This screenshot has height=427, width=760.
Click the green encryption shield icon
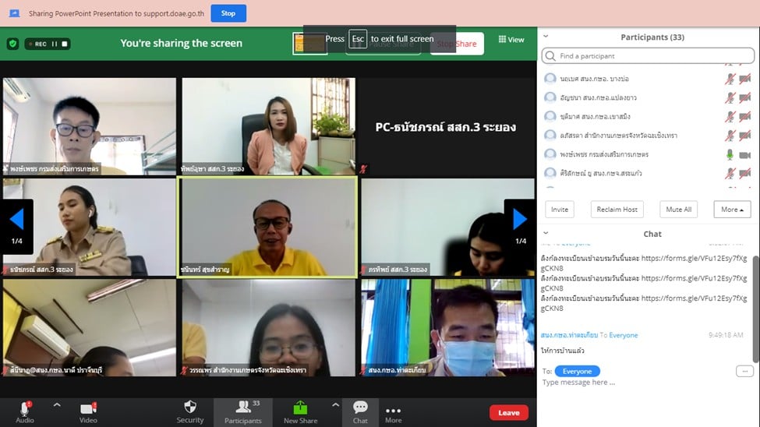point(12,44)
